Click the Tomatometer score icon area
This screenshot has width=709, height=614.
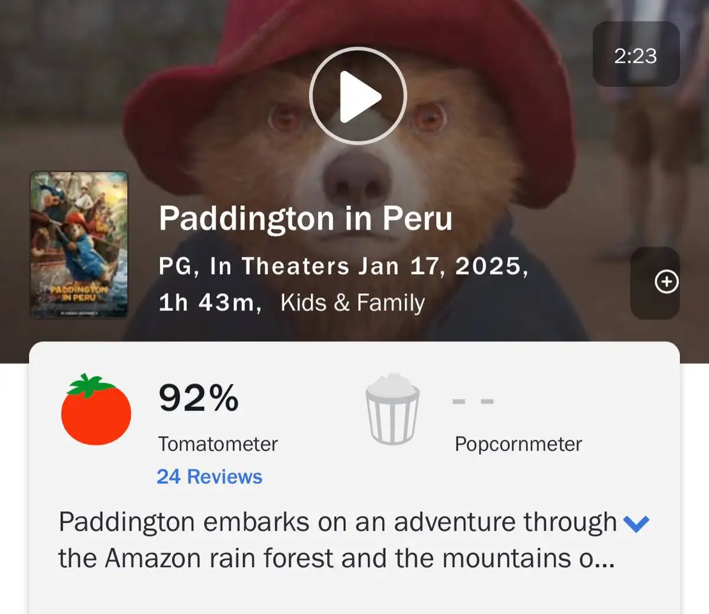point(96,412)
